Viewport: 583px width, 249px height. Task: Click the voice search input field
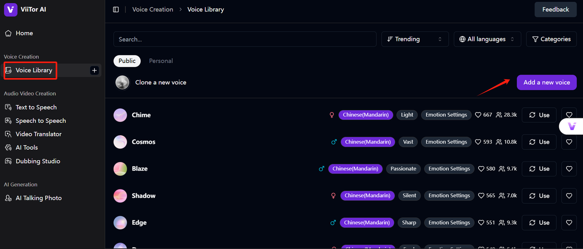245,39
